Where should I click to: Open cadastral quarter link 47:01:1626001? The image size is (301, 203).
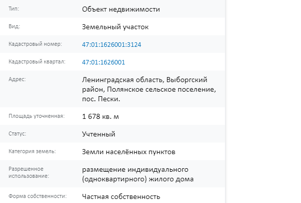click(104, 62)
